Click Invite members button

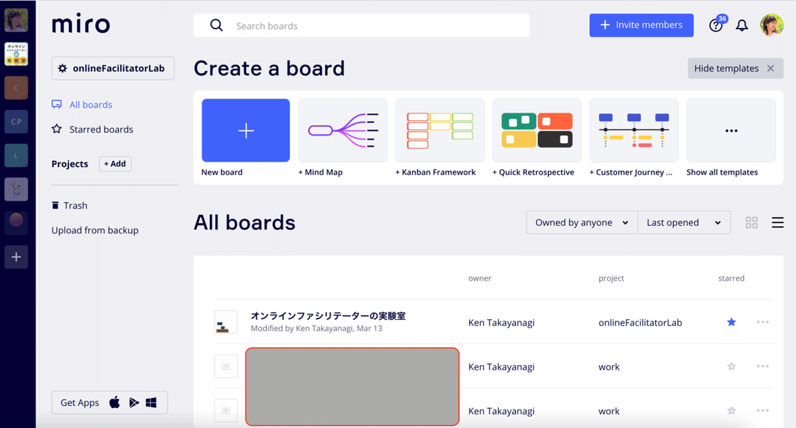(x=641, y=25)
